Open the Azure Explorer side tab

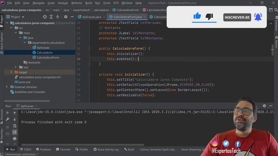coord(2,43)
